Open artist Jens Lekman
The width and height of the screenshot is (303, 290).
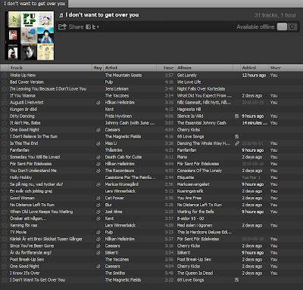117,88
